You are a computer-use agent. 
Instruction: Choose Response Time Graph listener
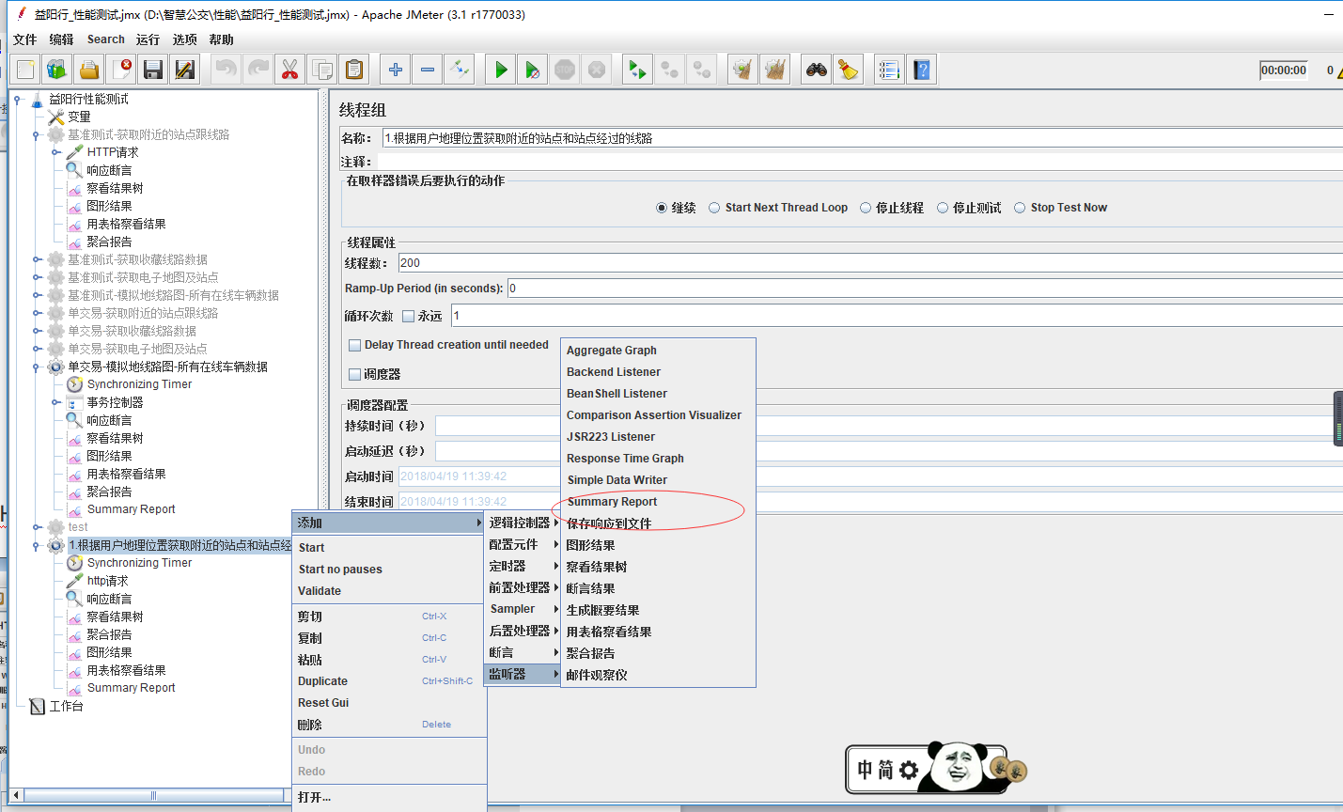pos(658,459)
